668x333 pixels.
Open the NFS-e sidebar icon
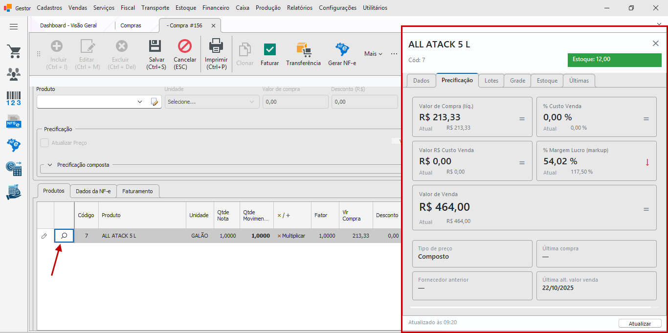point(14,121)
